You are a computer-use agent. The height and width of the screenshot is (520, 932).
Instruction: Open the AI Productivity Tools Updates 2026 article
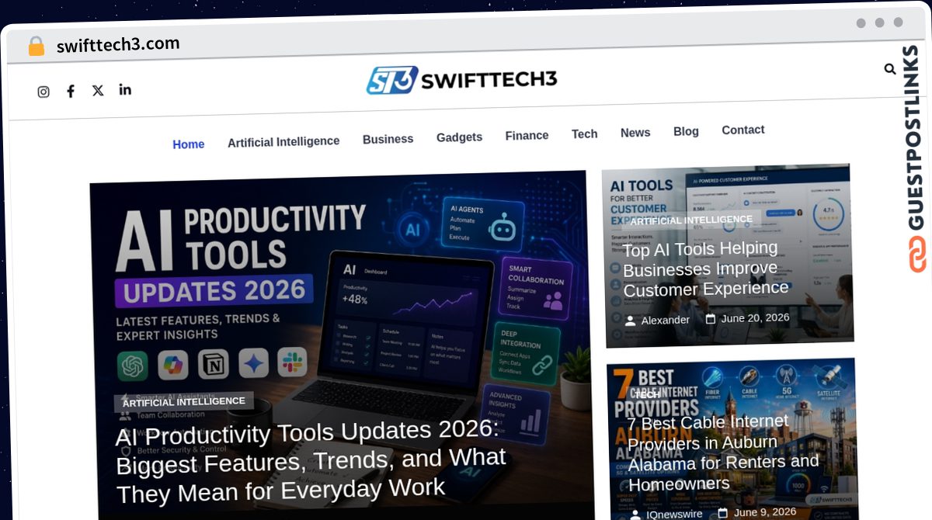[x=311, y=462]
